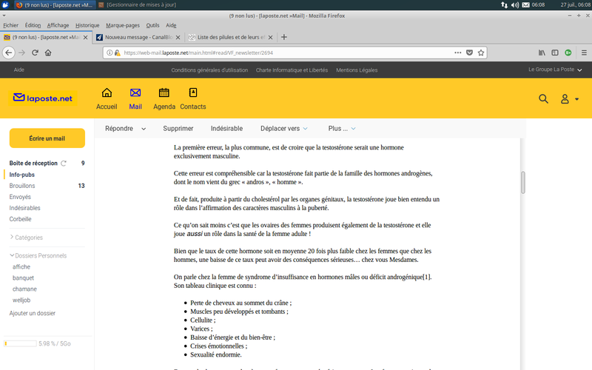Click the Firefox home button
Image resolution: width=592 pixels, height=370 pixels.
(x=48, y=53)
